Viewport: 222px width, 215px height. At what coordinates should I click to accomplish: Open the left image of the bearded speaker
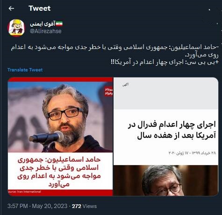tap(60, 137)
